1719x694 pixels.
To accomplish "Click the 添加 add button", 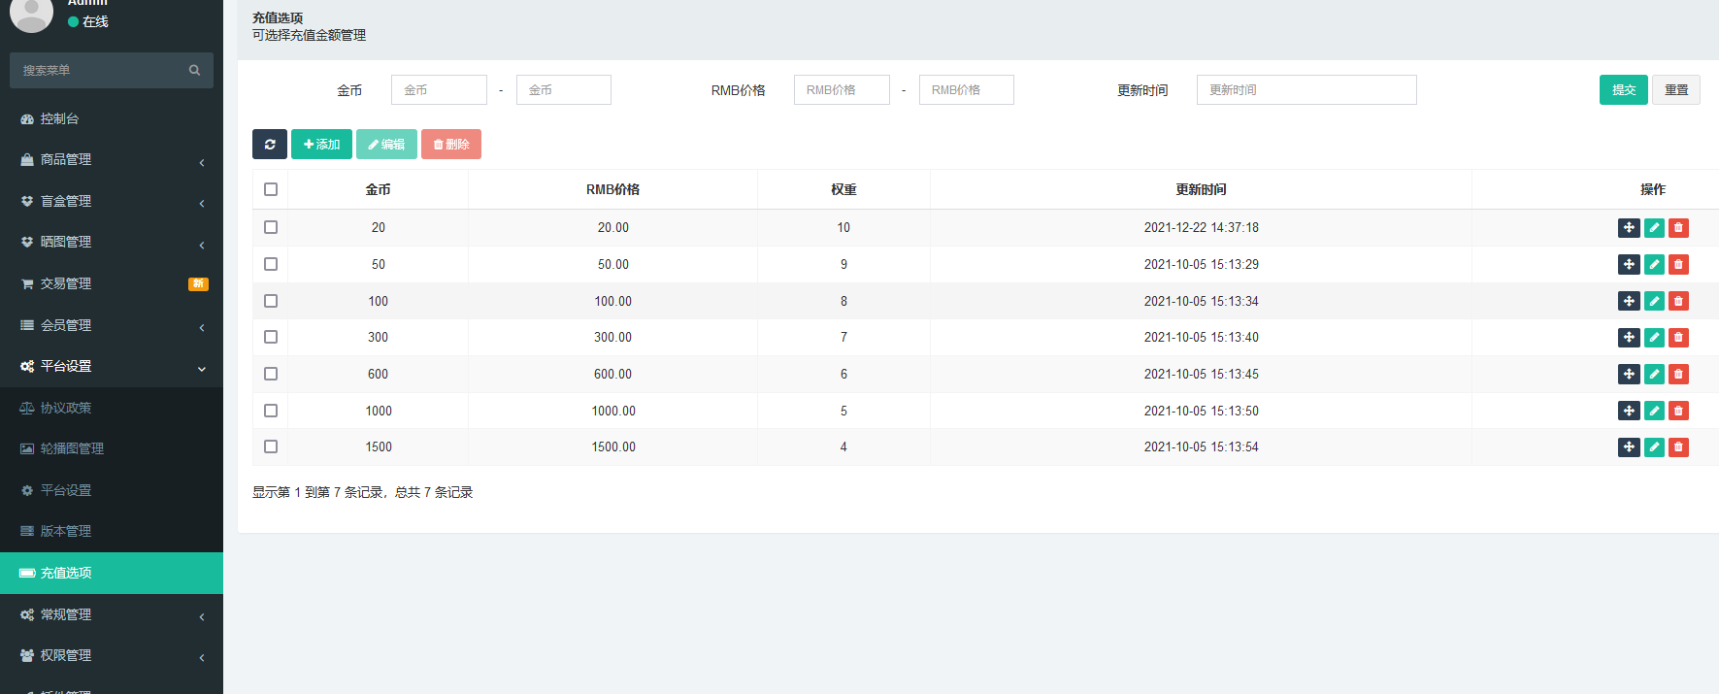I will pyautogui.click(x=321, y=145).
